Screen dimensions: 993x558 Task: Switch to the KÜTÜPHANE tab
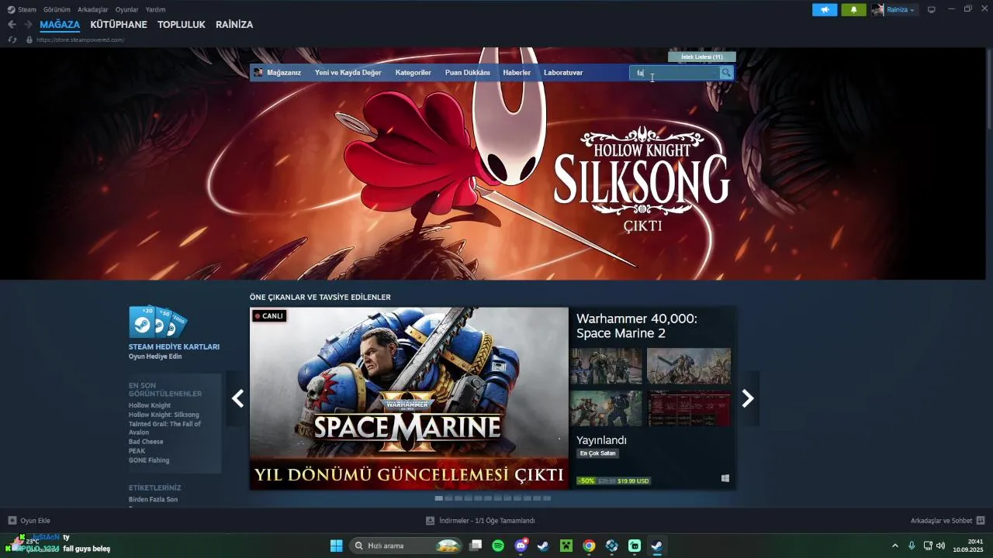(x=119, y=25)
